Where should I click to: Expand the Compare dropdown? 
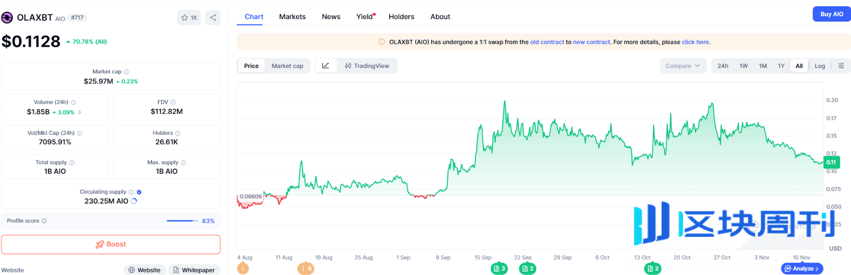click(x=683, y=66)
